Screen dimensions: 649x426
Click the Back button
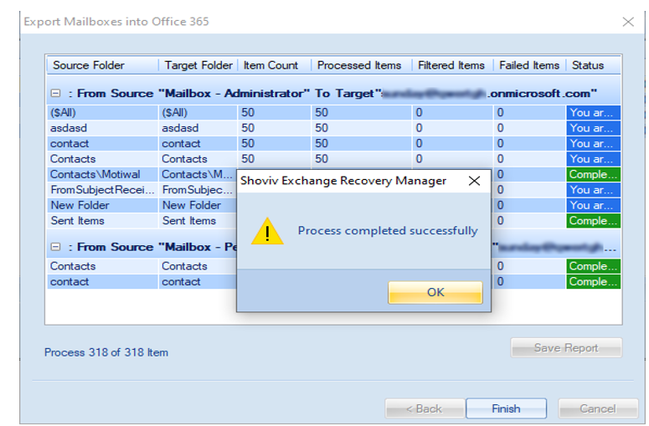(x=425, y=408)
